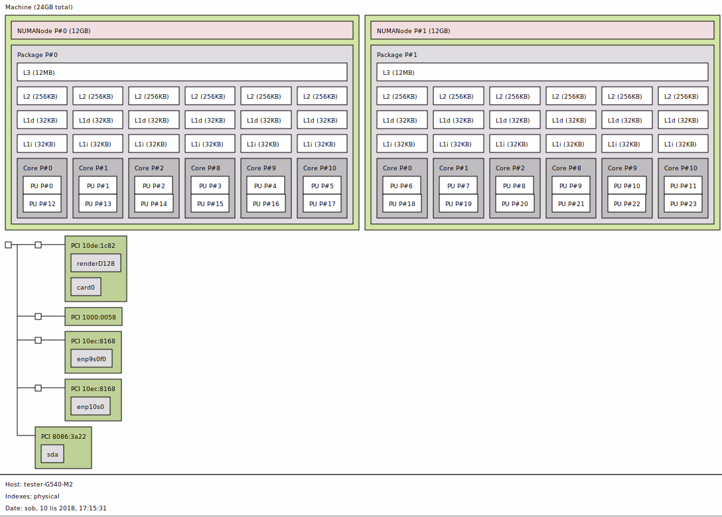Click the Host: tester-G540-M2 text
Screen dimensions: 722x517
(39, 485)
